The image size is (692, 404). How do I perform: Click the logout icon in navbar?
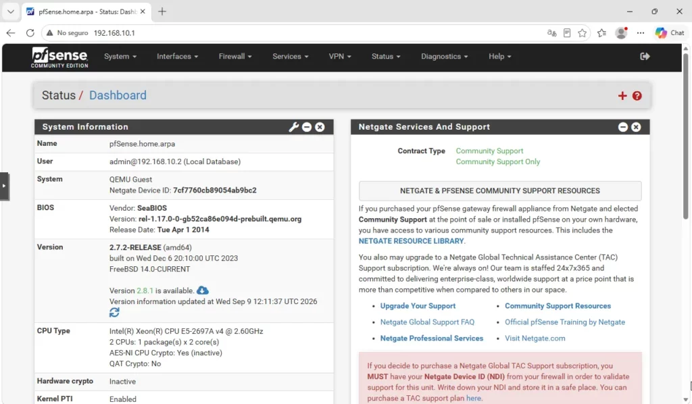(x=645, y=57)
